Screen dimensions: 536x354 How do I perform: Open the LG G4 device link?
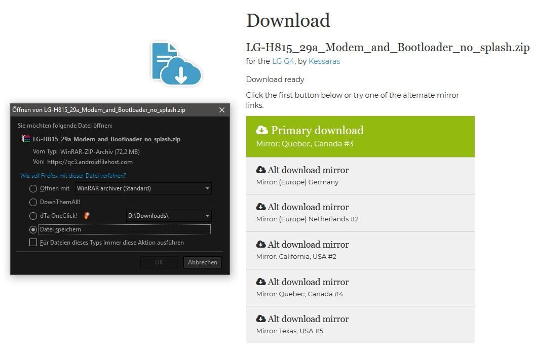(x=283, y=61)
